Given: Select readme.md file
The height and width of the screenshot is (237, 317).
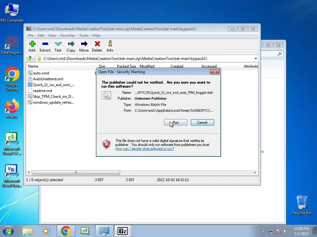Looking at the screenshot, I should click(42, 91).
